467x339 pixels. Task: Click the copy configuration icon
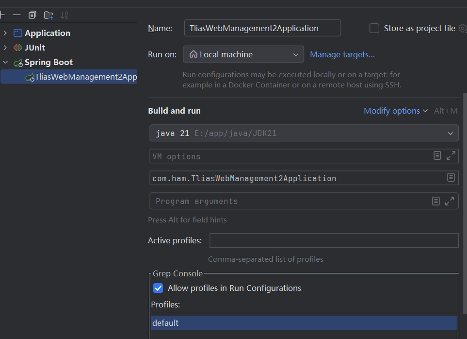coord(32,15)
